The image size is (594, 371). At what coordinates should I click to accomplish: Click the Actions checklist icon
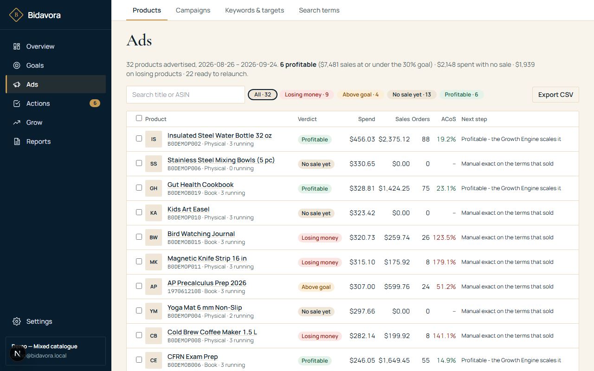point(17,103)
